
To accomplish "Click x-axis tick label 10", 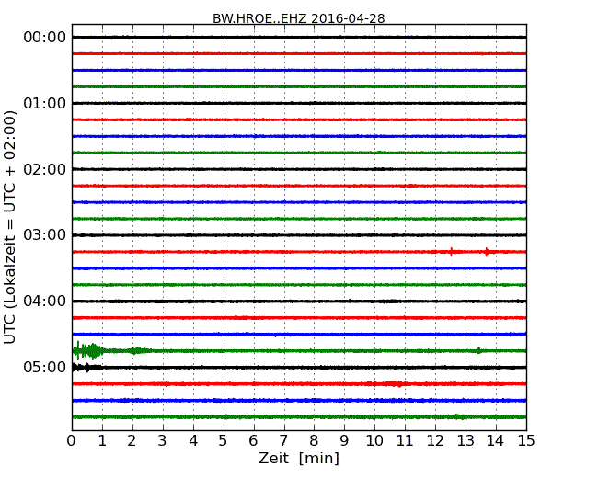I will pyautogui.click(x=374, y=441).
